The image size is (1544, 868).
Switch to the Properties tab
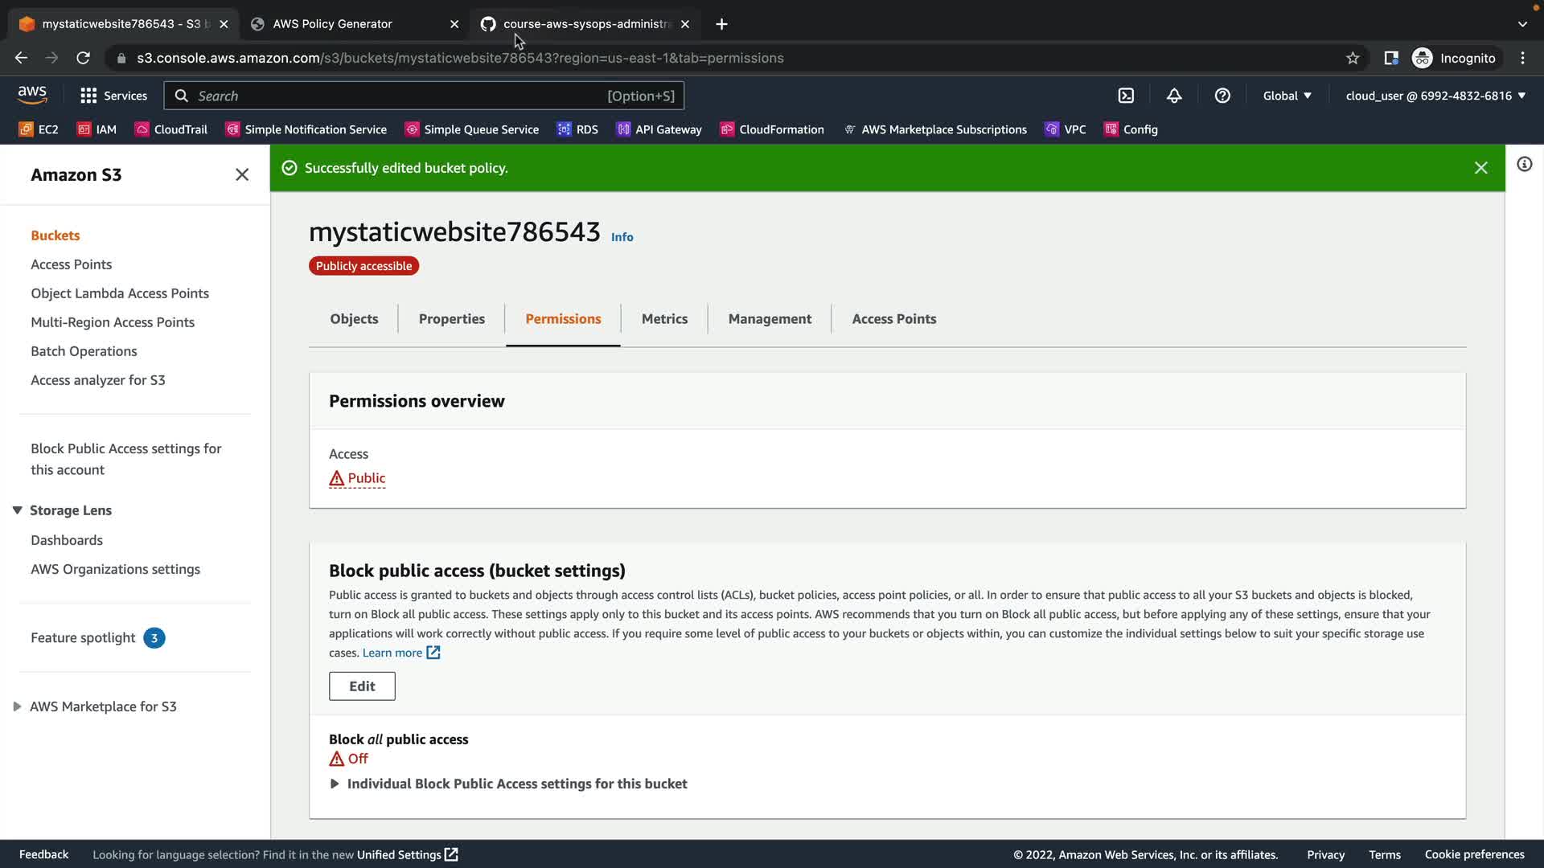[451, 319]
